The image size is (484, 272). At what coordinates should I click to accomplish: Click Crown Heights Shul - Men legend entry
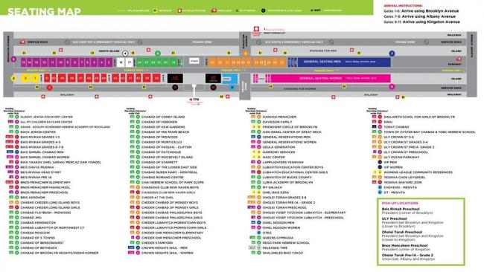click(x=161, y=247)
